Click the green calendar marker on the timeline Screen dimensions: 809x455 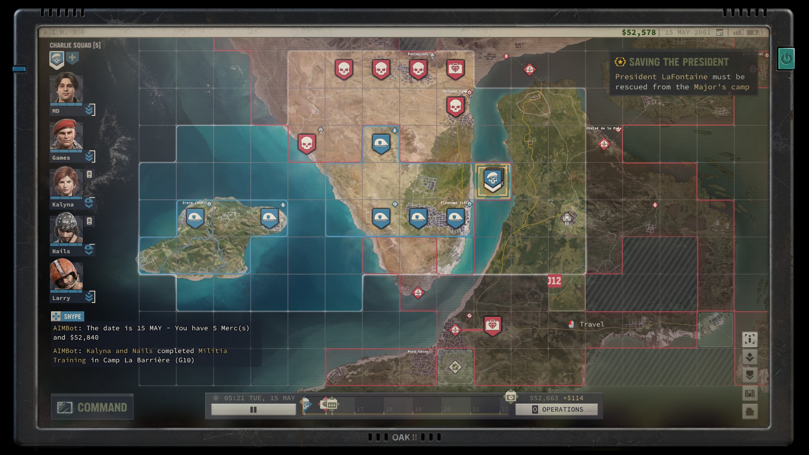[x=332, y=404]
